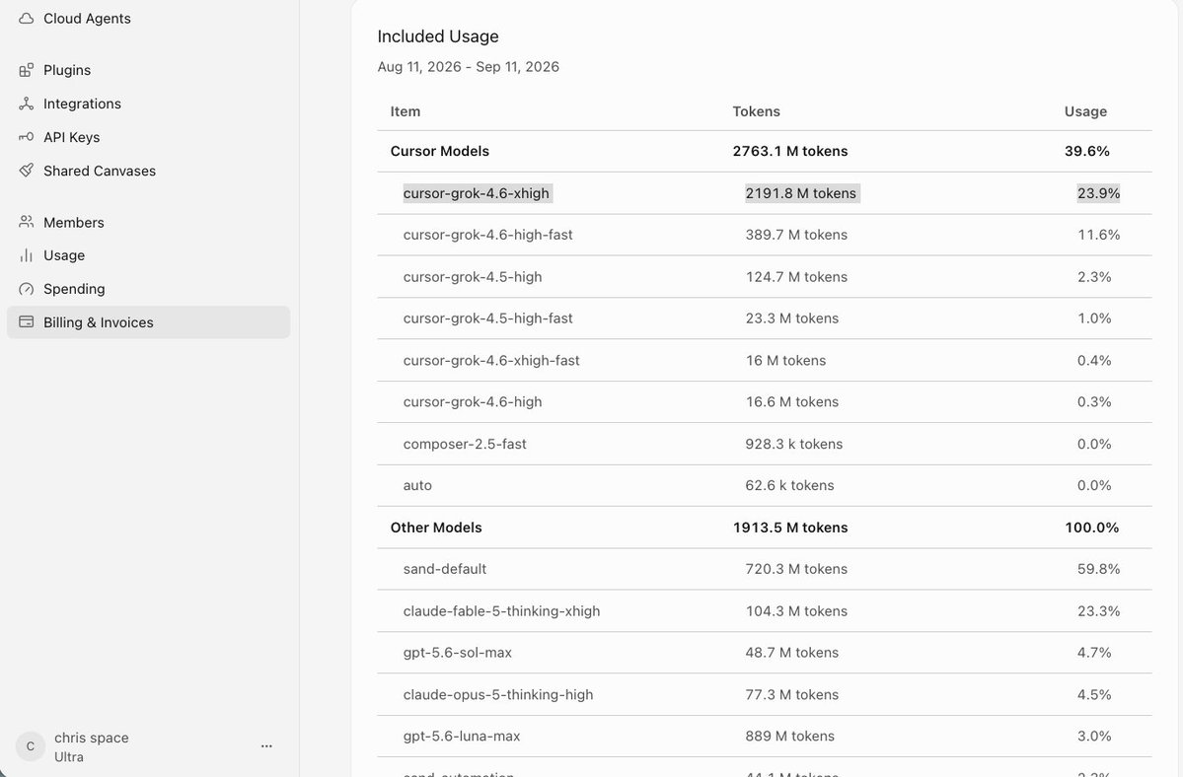Click the 2191.8 M tokens cell
This screenshot has width=1183, height=777.
(x=801, y=193)
